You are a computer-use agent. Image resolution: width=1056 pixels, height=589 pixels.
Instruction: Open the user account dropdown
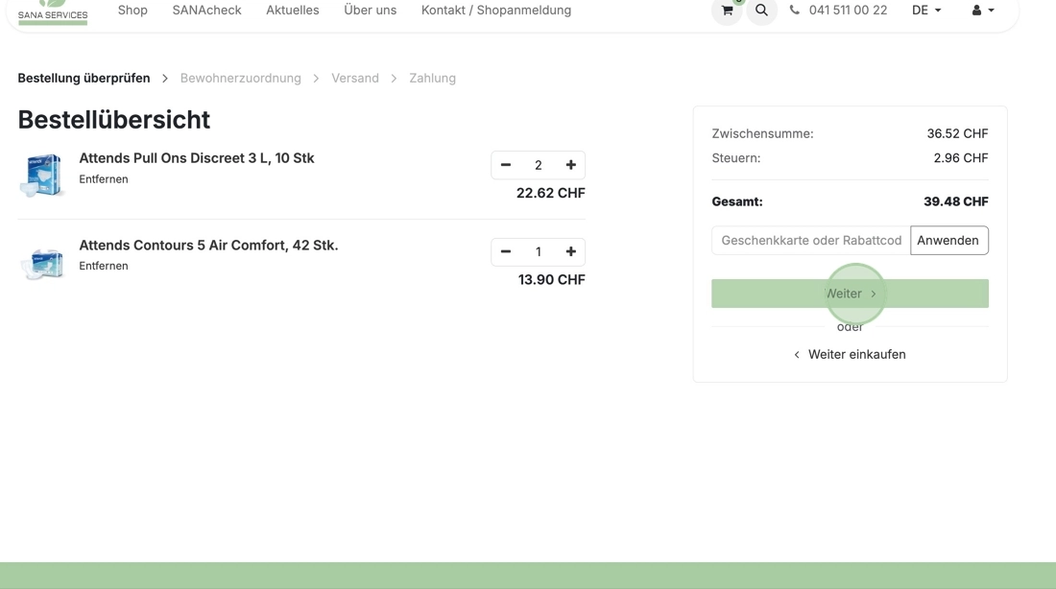pyautogui.click(x=983, y=11)
